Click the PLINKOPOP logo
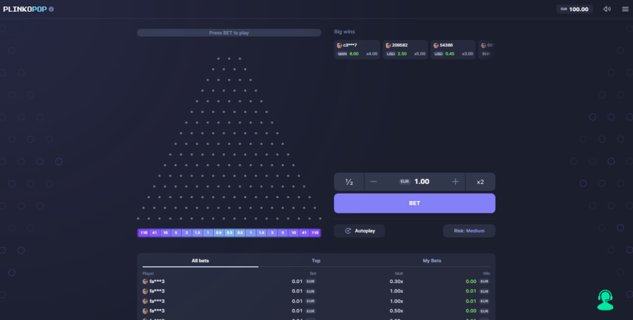633x320 pixels. tap(25, 9)
